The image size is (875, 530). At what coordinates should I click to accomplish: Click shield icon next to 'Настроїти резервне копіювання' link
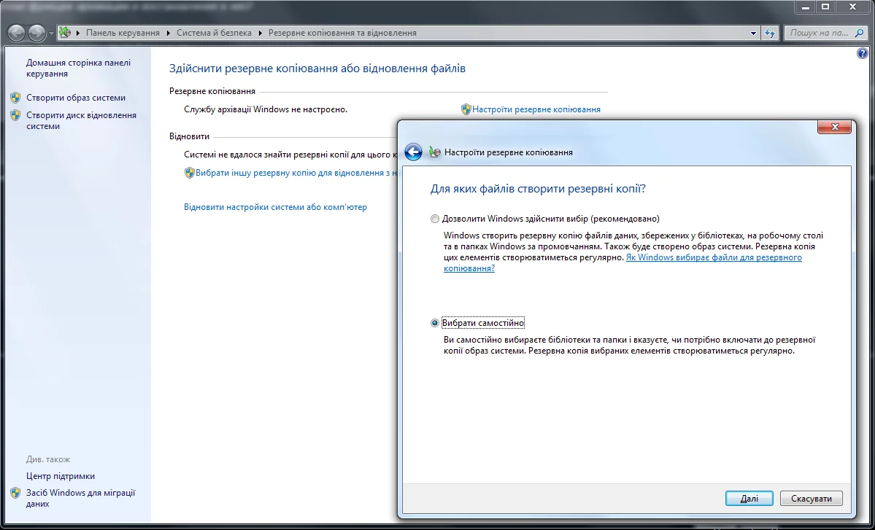(x=466, y=109)
